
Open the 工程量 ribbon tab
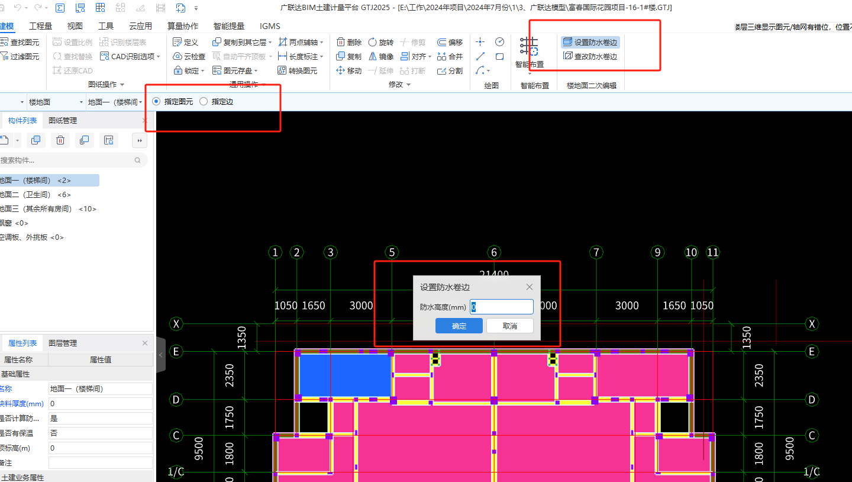[41, 26]
